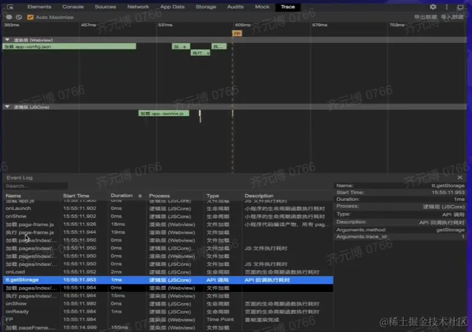Sort by the Description column header
Screen dimensions: 472x332
[259, 196]
